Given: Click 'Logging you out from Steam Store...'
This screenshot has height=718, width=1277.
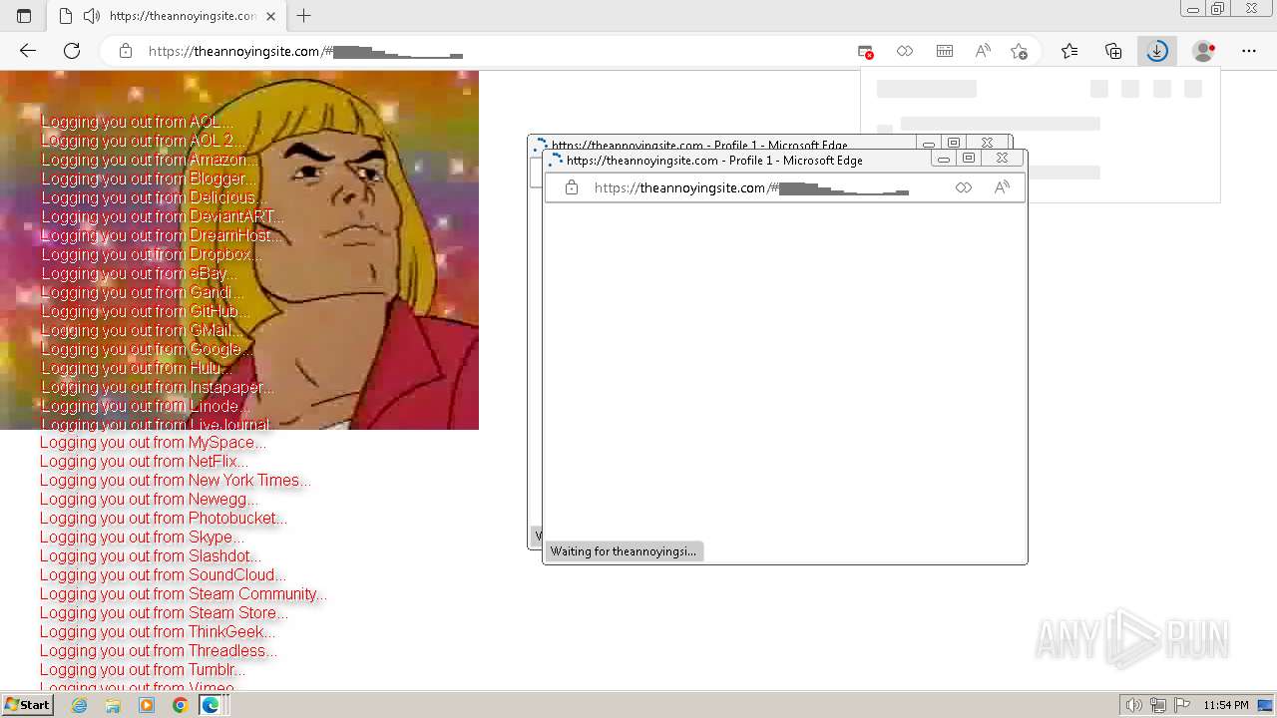Looking at the screenshot, I should coord(164,612).
